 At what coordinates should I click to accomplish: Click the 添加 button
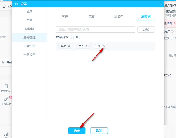tap(146, 29)
